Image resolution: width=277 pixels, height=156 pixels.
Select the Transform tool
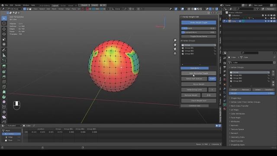pyautogui.click(x=4, y=44)
